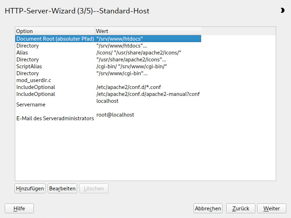291x218 pixels.
Task: Cancel the wizard with Abbrechen
Action: [208, 208]
